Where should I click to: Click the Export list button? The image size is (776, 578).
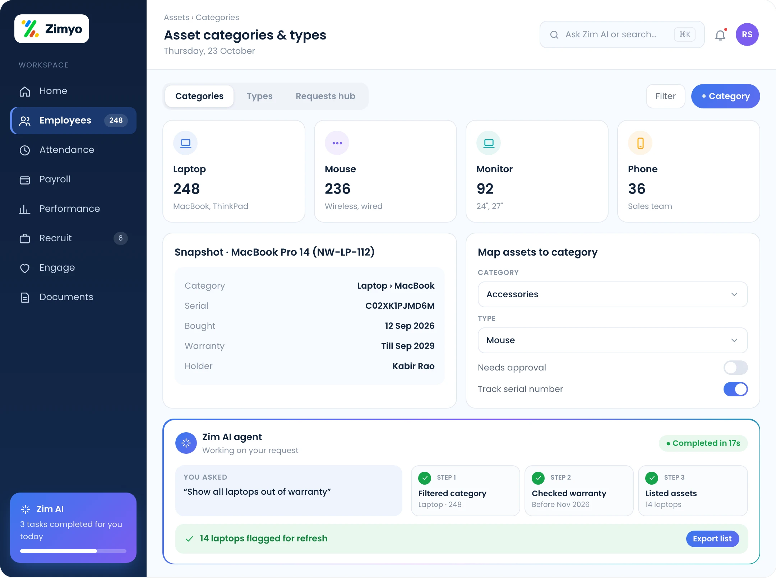pos(712,539)
